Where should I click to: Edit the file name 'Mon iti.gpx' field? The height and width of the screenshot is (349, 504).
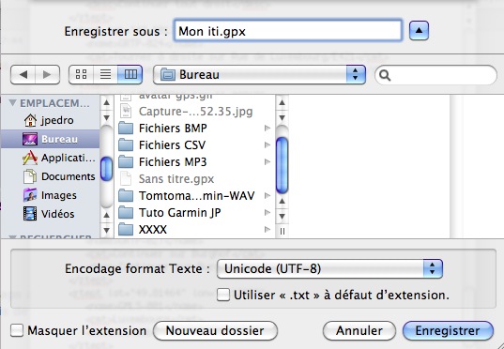pos(288,31)
